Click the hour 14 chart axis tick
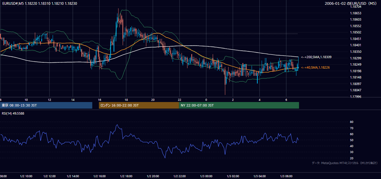This screenshot has width=381, height=179. click(73, 100)
